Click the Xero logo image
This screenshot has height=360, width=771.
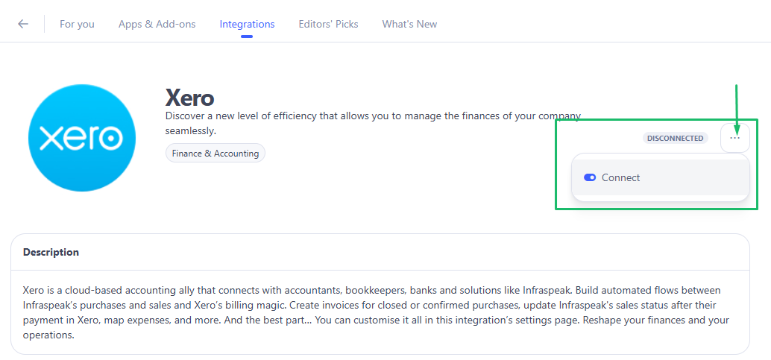click(82, 138)
